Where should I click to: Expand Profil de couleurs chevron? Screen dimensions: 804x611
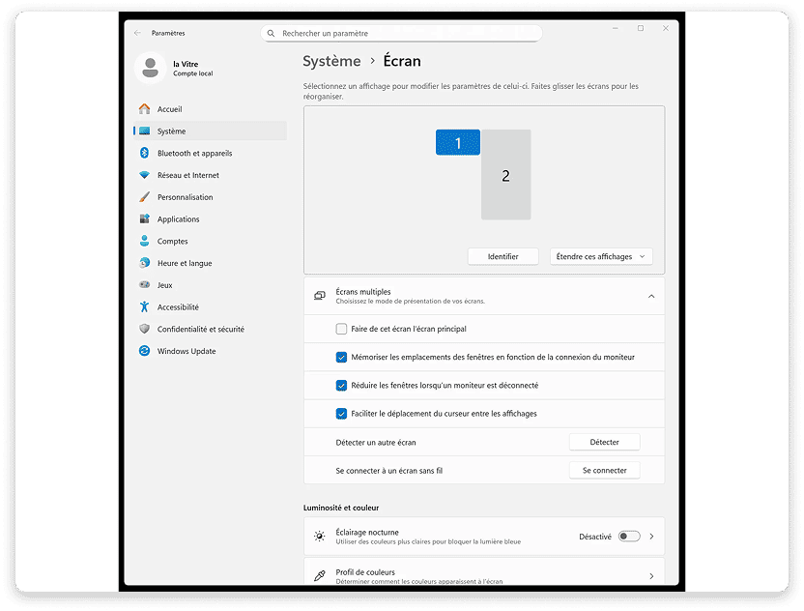pos(651,576)
